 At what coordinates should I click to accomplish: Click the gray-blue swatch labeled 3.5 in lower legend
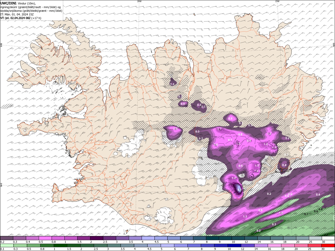pos(127,246)
